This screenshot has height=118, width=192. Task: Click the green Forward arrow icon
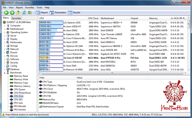(12, 13)
